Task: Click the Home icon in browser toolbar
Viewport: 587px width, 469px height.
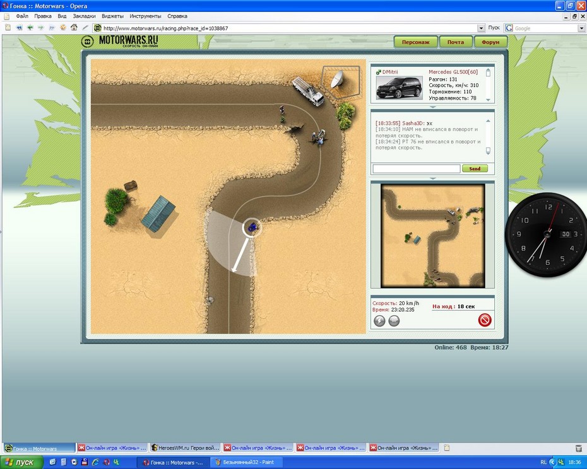Action: point(74,28)
